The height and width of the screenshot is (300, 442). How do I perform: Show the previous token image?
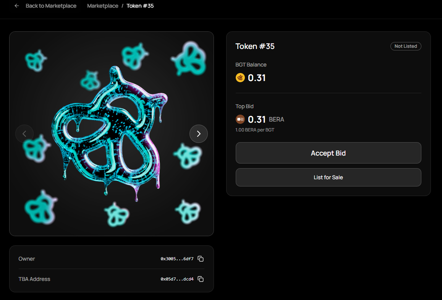click(x=24, y=134)
